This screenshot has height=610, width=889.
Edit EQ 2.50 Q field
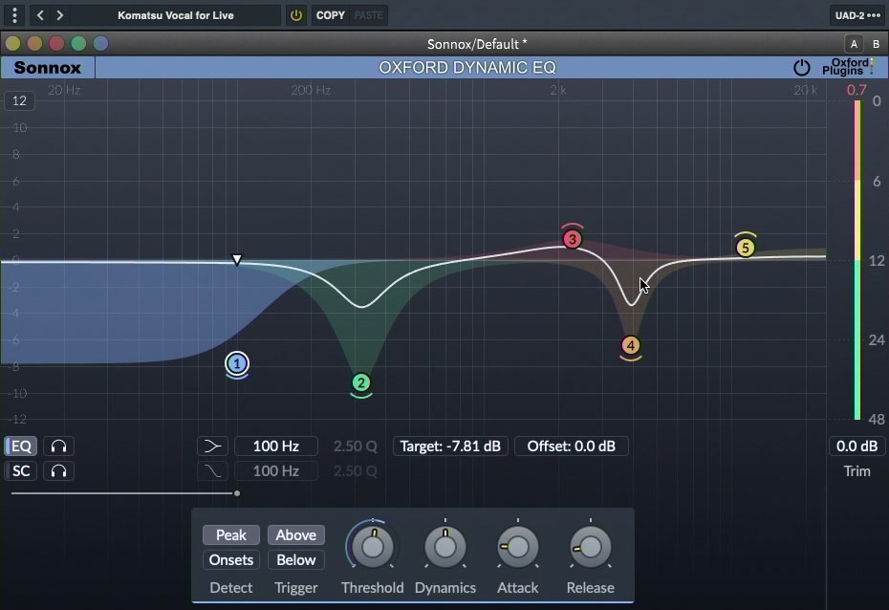pyautogui.click(x=355, y=447)
